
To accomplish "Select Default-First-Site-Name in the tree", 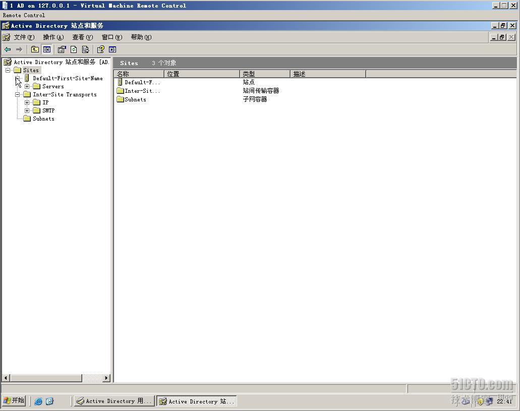I will 68,78.
